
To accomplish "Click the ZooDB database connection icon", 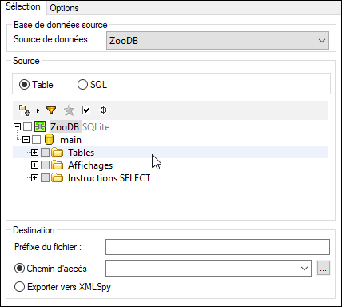I will pos(40,126).
